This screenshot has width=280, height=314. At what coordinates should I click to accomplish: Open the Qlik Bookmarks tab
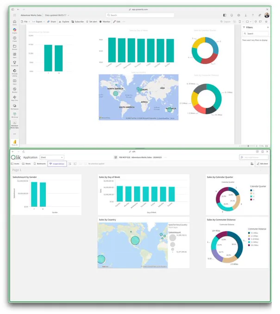pos(40,164)
